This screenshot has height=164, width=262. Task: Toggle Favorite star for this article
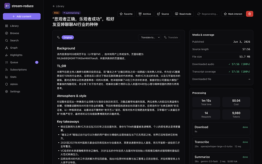click(x=126, y=14)
